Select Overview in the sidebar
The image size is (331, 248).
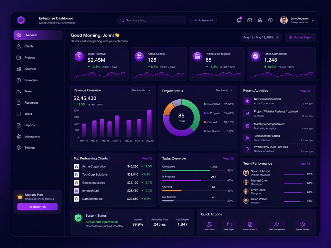point(38,35)
